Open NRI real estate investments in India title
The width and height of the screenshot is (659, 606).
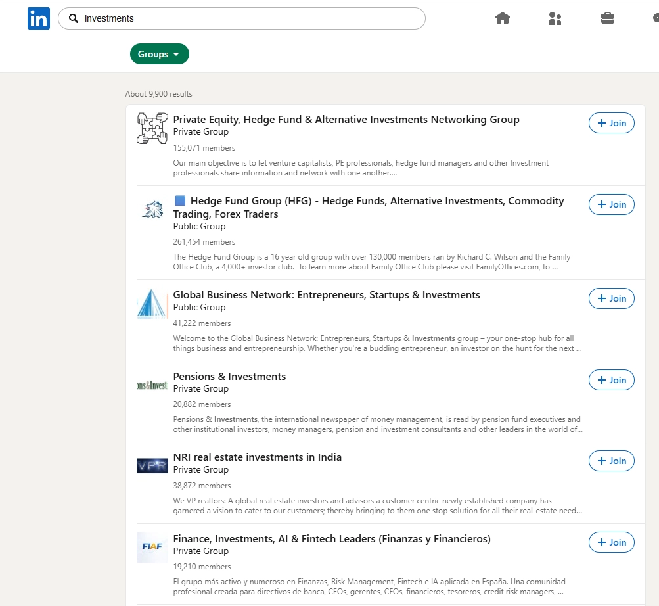pos(257,457)
